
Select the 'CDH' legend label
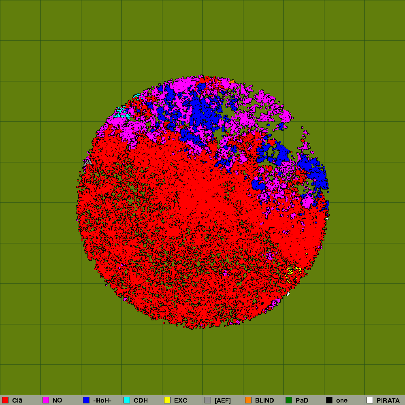(x=141, y=401)
